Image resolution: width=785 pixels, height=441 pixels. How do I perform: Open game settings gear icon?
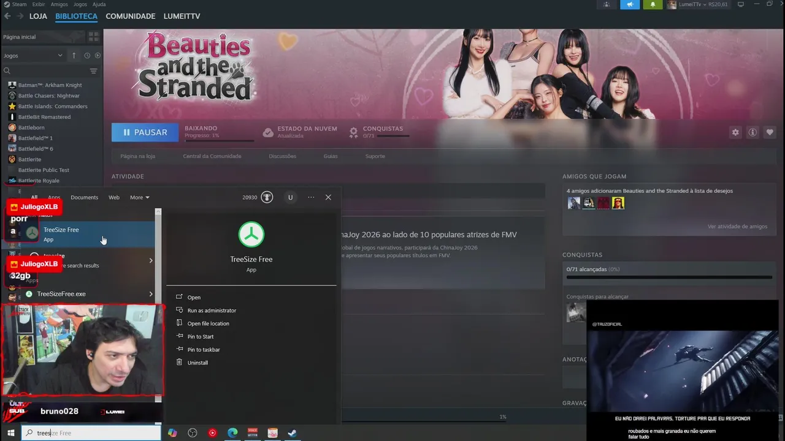click(735, 132)
